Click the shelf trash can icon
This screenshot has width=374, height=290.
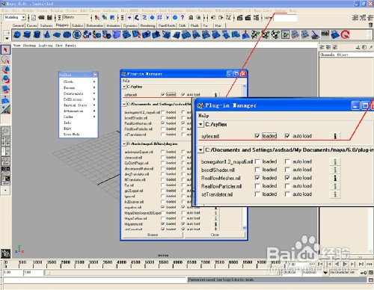(370, 25)
